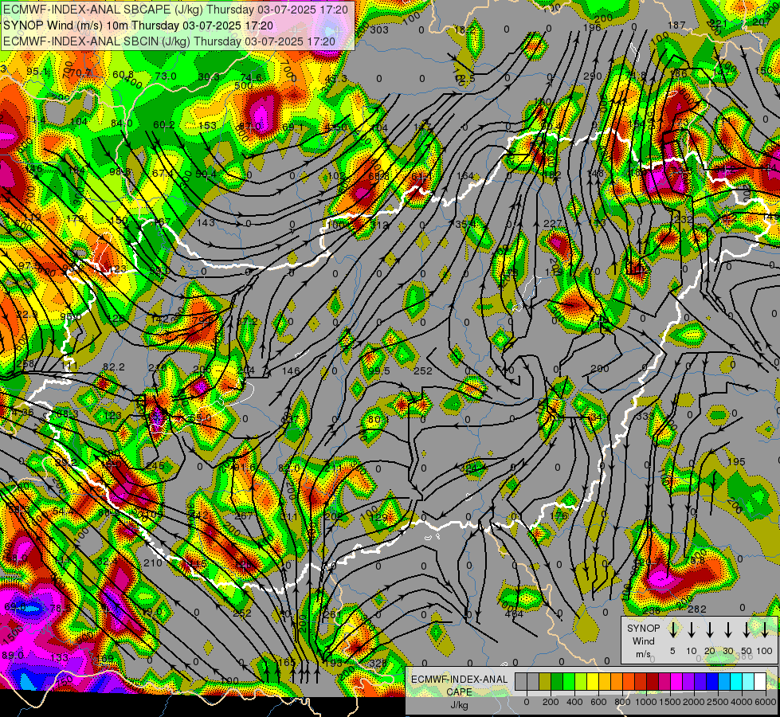Click the '6000' tick label in CAPE legend
The width and height of the screenshot is (780, 717).
pos(766,702)
